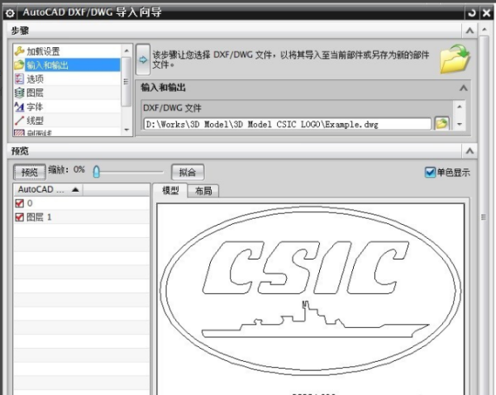Click the gear icon in the title bar
This screenshot has height=395, width=496.
point(10,13)
